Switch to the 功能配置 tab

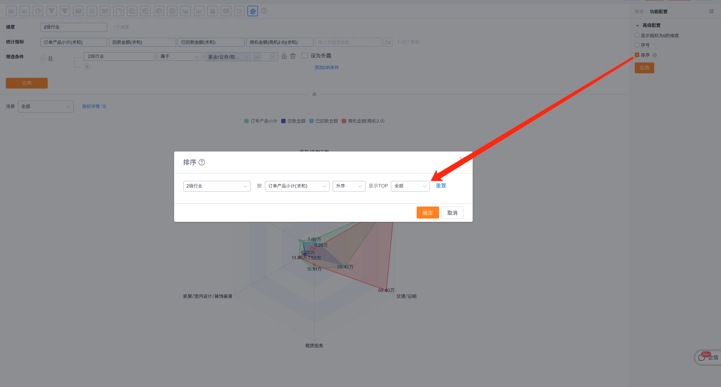659,12
